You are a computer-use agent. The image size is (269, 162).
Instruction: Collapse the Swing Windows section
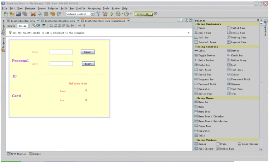pos(196,140)
